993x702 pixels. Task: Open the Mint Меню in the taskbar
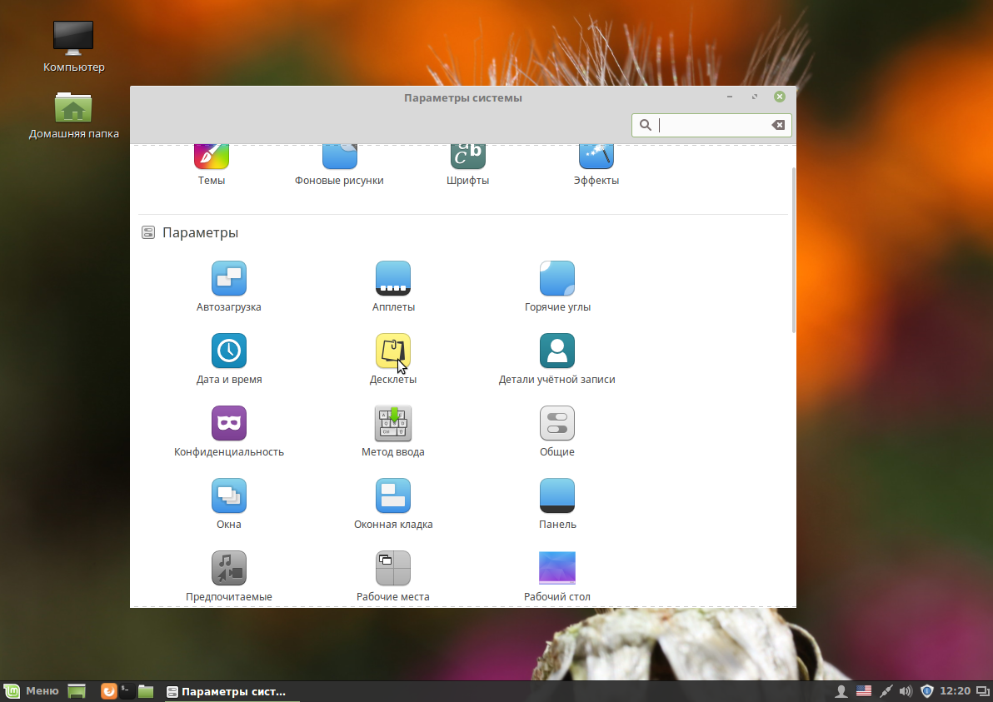pyautogui.click(x=32, y=690)
